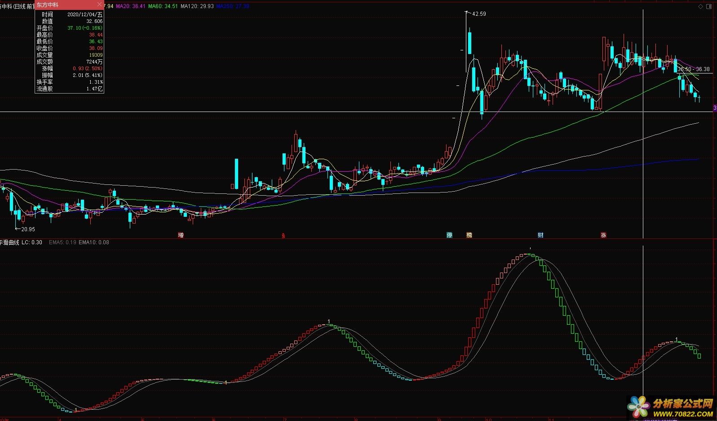The height and width of the screenshot is (421, 717).
Task: Click the 榜 event marker
Action: pyautogui.click(x=469, y=235)
